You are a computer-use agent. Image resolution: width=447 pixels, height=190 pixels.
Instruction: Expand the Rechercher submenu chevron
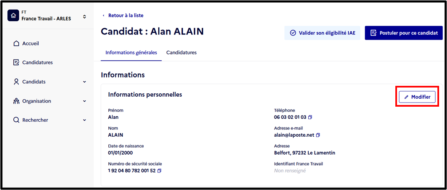click(85, 120)
